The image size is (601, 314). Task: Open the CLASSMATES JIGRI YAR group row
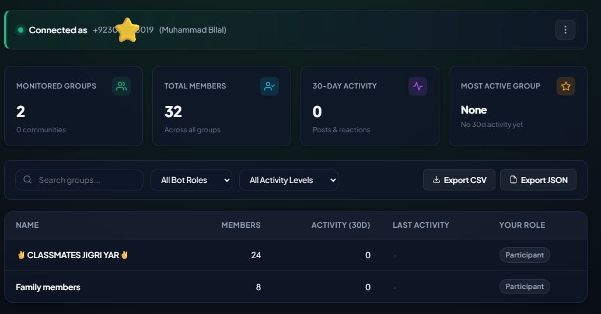[x=295, y=255]
